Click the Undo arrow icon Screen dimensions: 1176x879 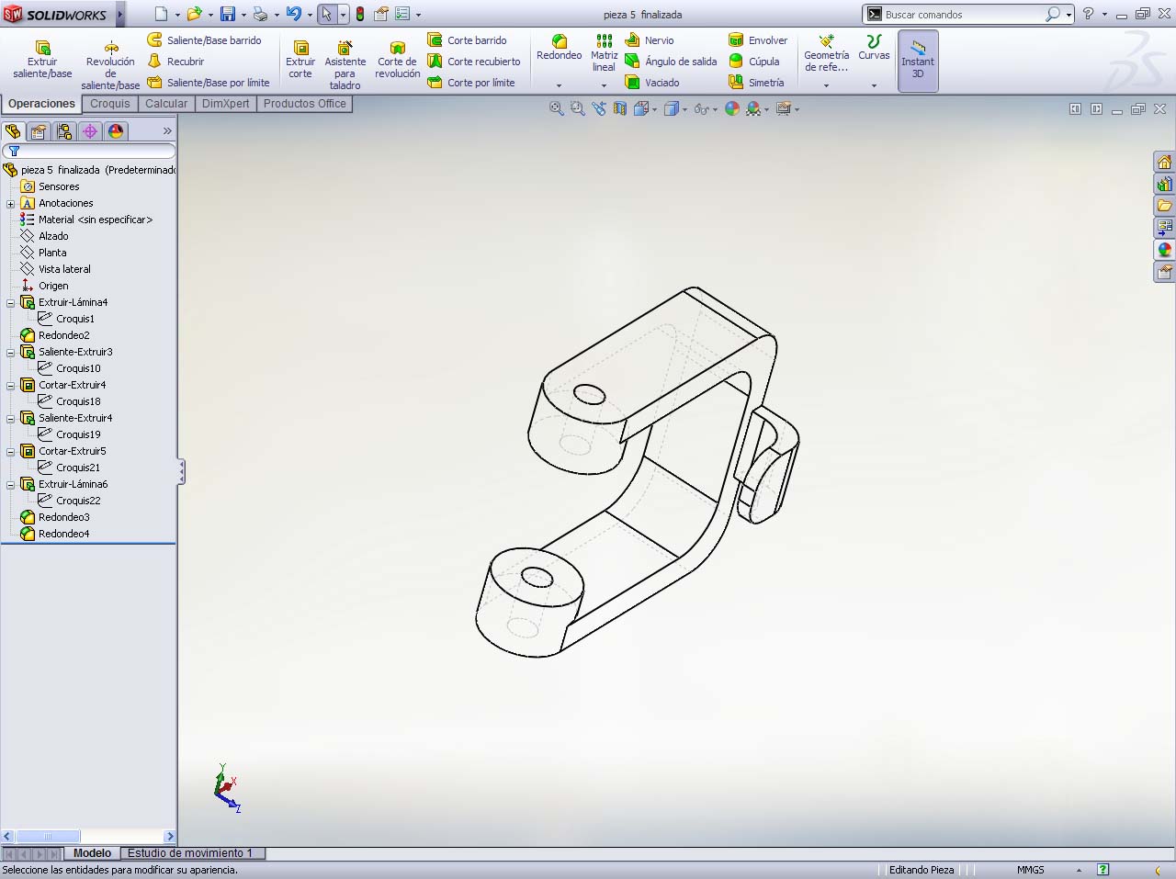point(293,14)
